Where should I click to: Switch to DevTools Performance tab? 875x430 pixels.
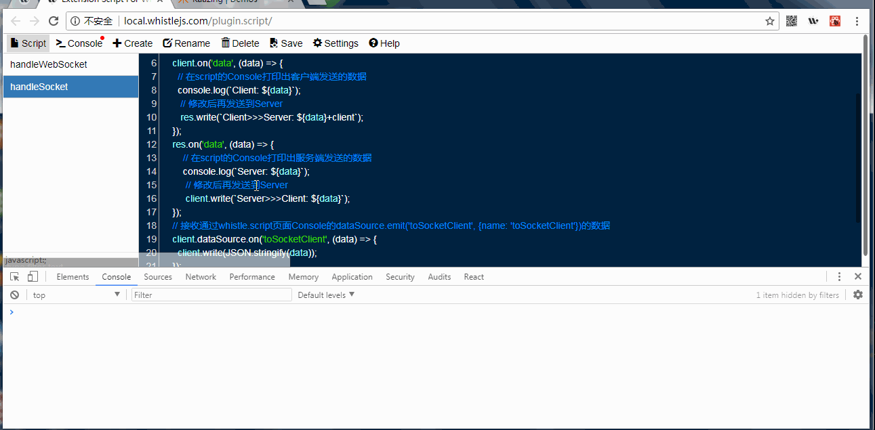pos(252,277)
